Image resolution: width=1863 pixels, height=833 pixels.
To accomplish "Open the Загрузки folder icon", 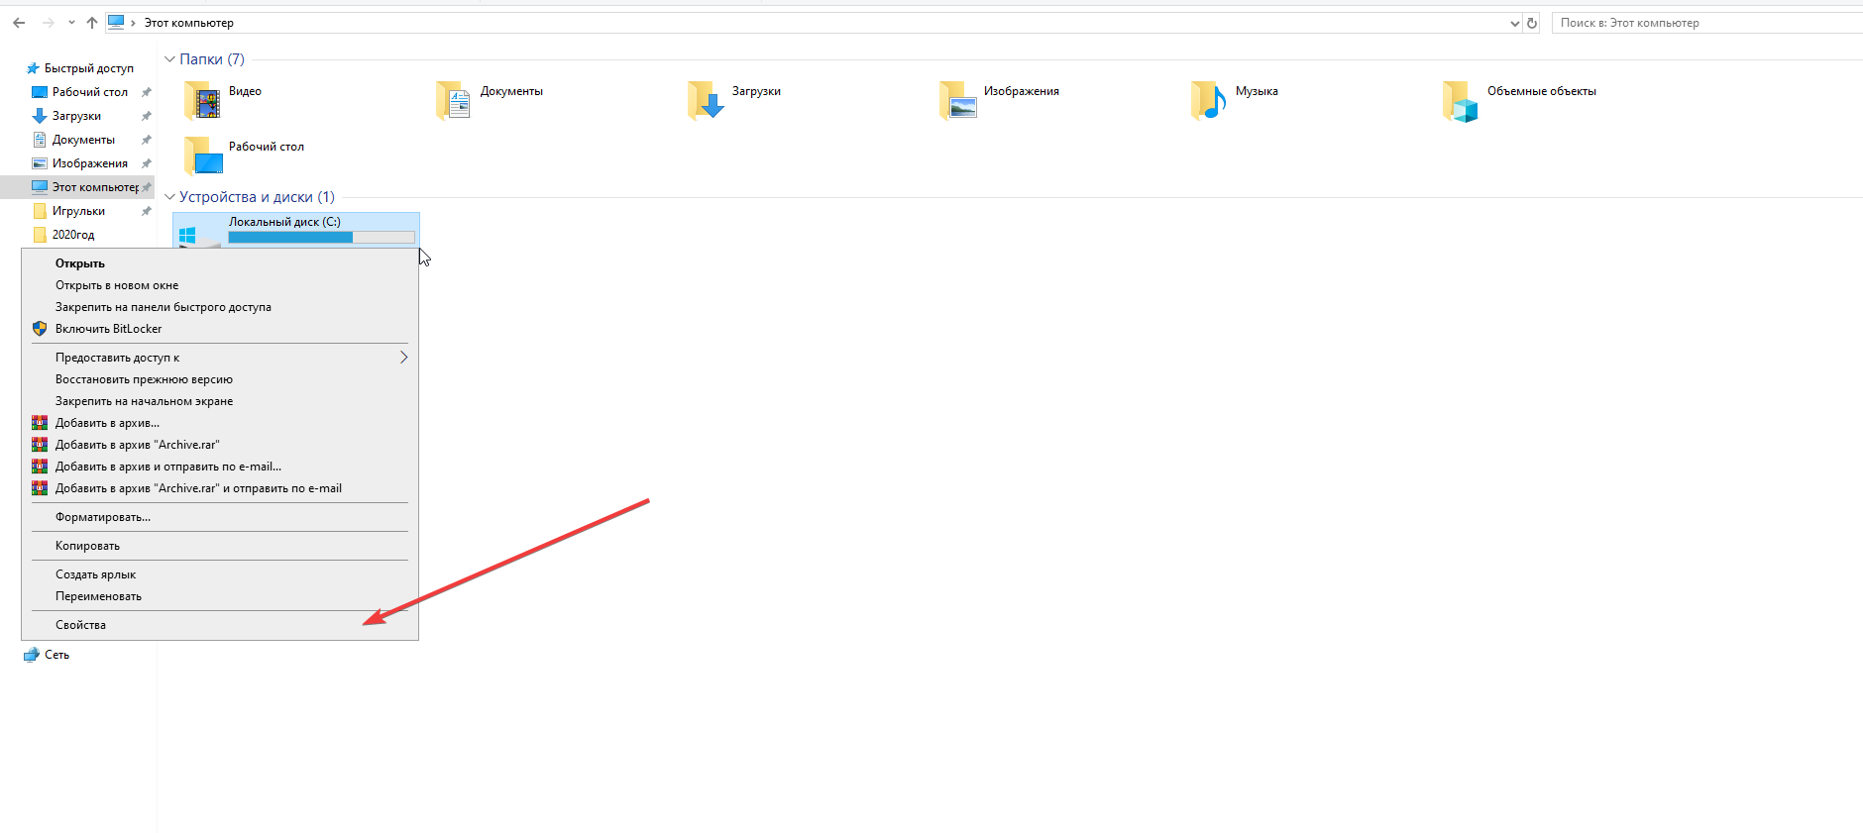I will click(x=706, y=101).
